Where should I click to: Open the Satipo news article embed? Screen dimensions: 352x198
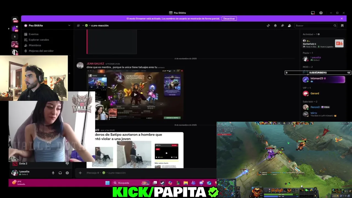(135, 150)
